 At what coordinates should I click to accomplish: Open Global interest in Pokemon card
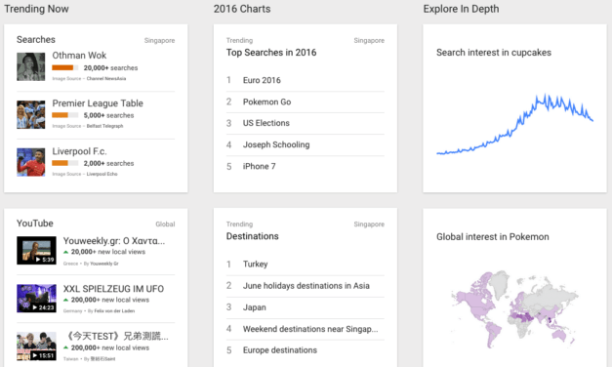coord(493,237)
